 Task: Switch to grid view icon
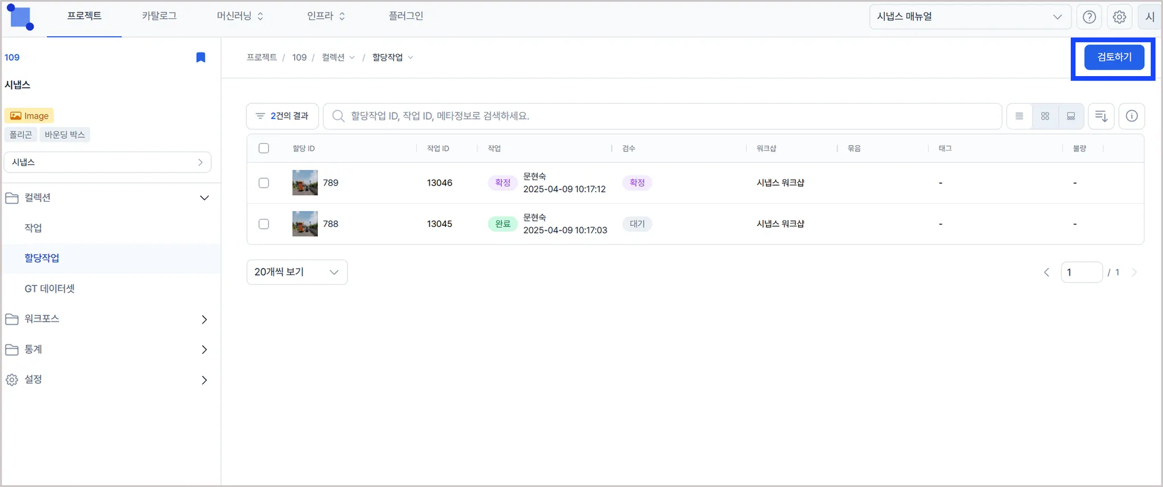1045,116
